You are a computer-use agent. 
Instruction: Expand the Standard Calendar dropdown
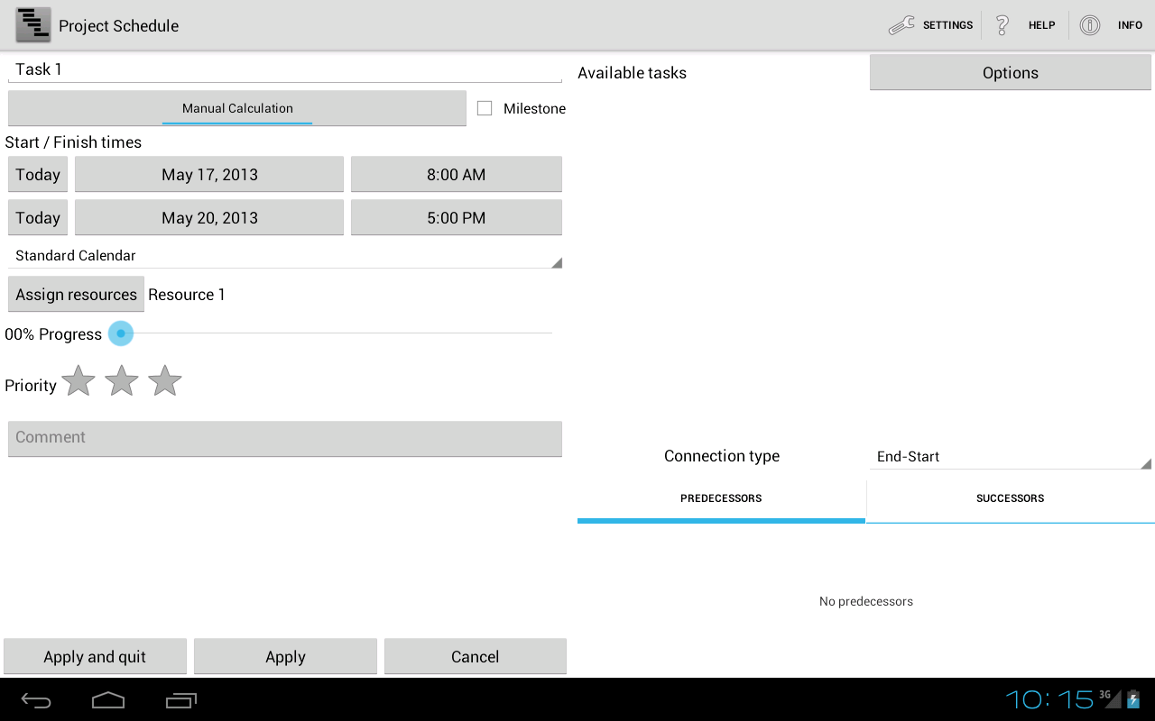[x=284, y=256]
